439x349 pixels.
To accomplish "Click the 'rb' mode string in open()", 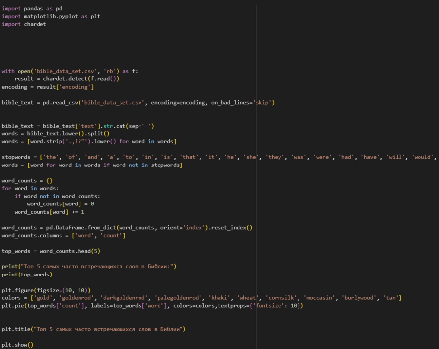I will [x=109, y=71].
